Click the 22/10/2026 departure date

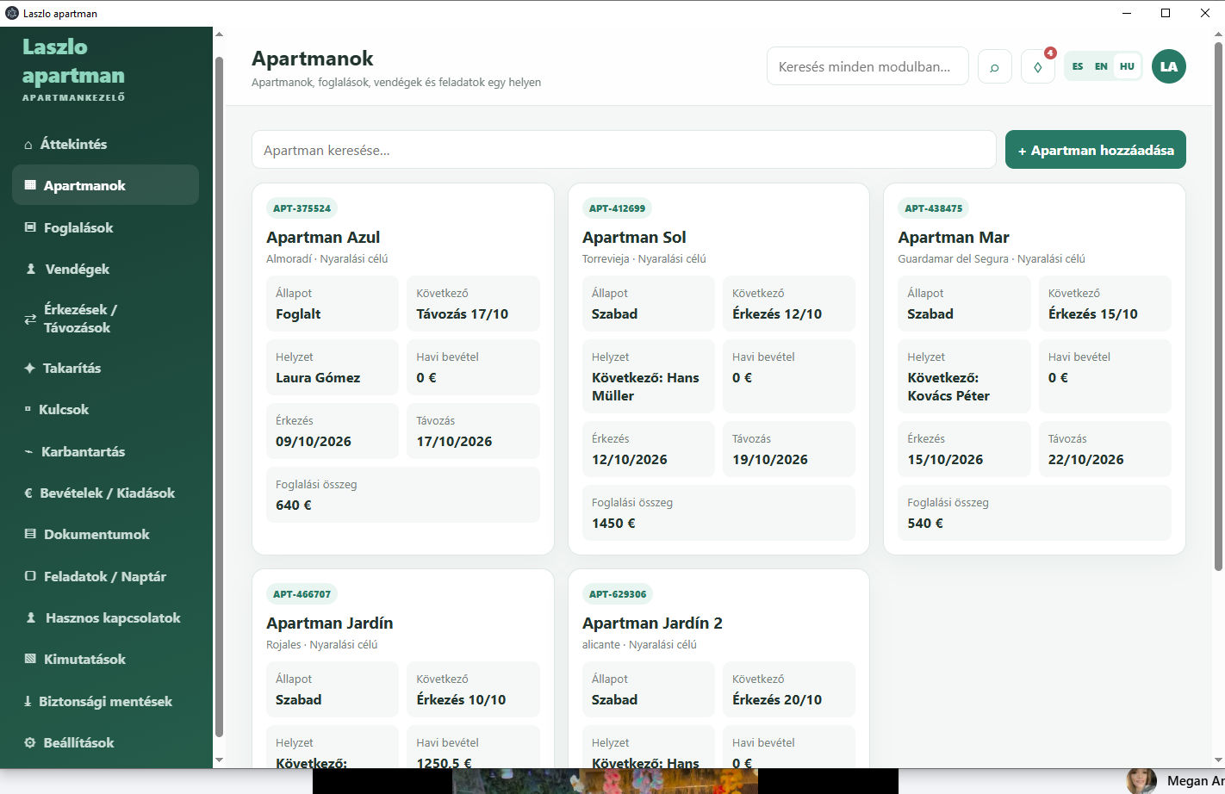(x=1086, y=460)
